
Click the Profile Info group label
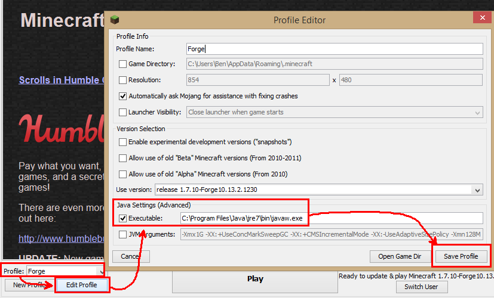click(x=133, y=36)
